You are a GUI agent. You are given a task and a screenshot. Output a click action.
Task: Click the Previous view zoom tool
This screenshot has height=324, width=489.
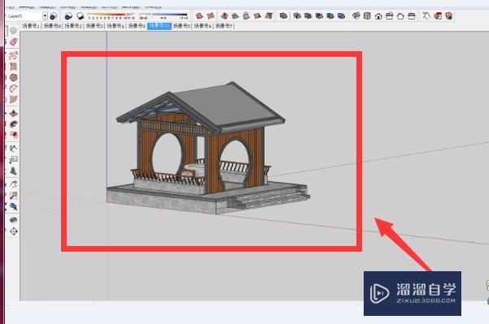(x=13, y=206)
